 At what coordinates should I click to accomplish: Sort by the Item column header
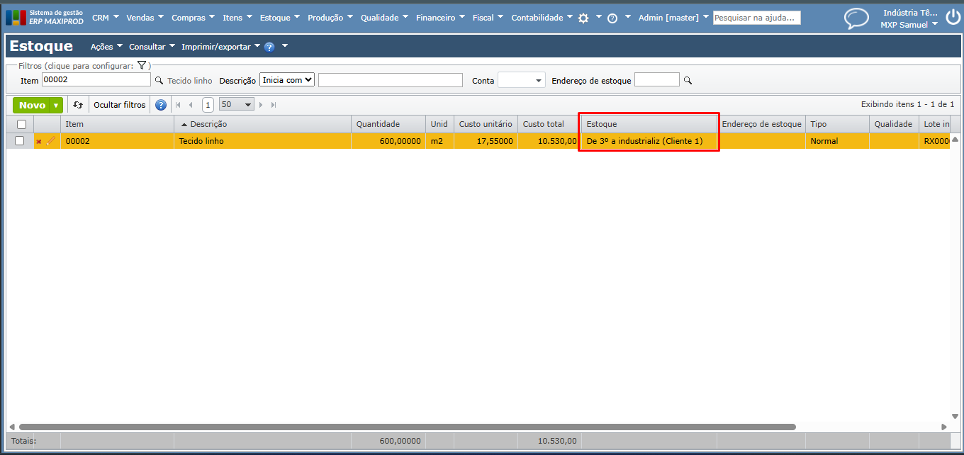(117, 124)
